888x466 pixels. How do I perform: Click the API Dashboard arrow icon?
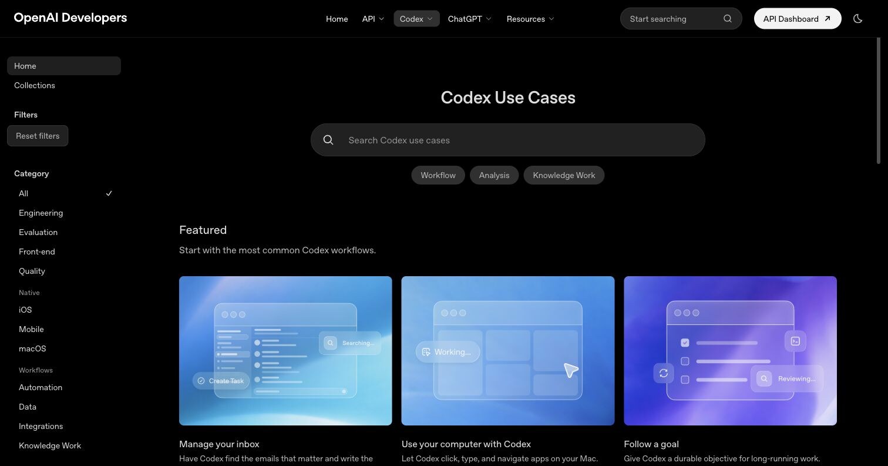[828, 19]
